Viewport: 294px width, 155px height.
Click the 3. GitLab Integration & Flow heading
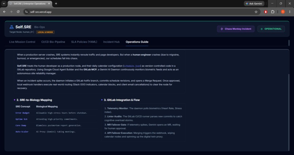(x=122, y=100)
